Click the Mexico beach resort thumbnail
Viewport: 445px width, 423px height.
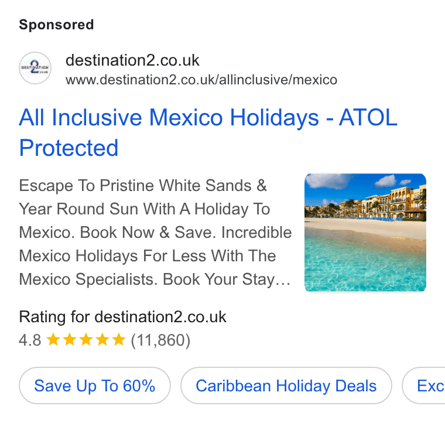click(365, 233)
